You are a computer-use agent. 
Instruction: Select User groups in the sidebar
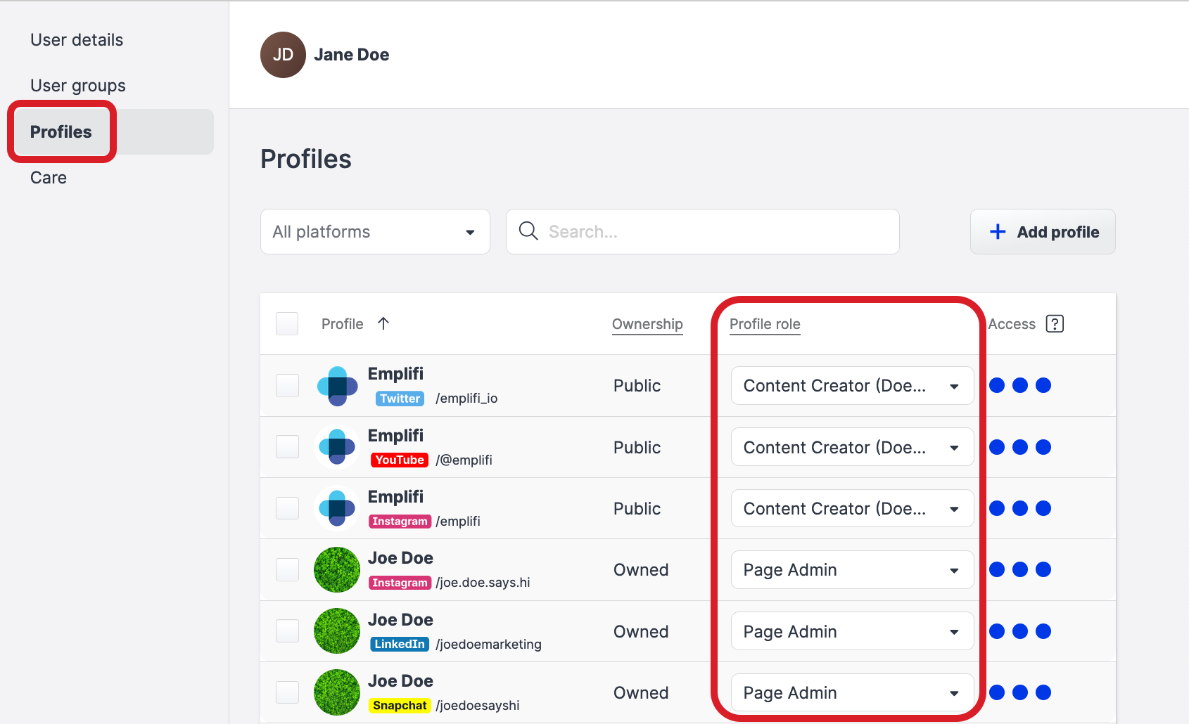point(77,85)
